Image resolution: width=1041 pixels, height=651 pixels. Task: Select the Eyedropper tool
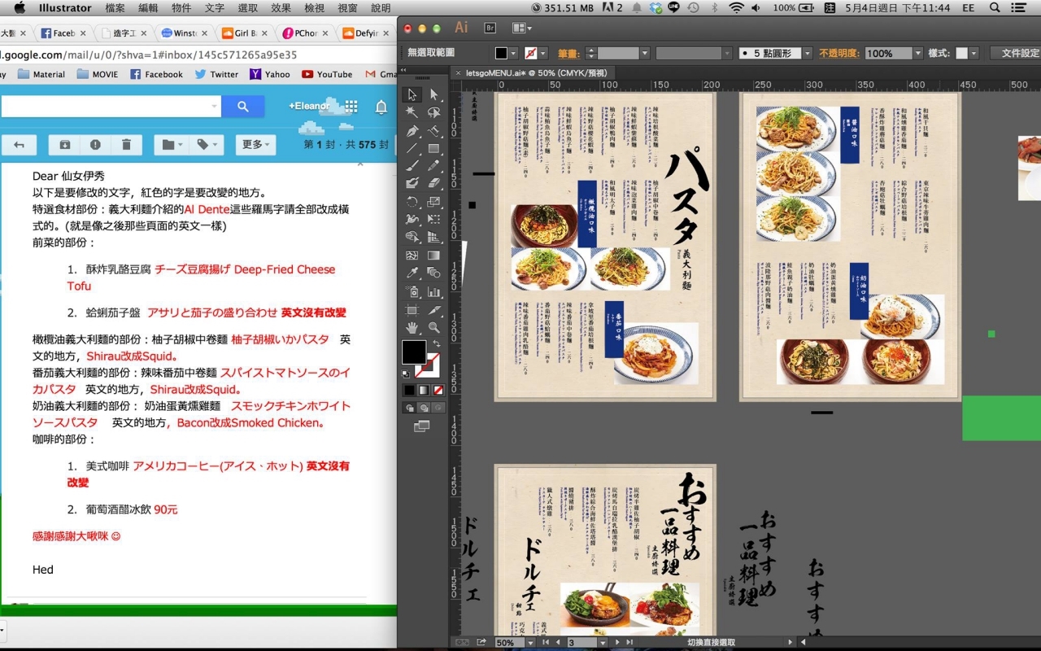click(412, 273)
